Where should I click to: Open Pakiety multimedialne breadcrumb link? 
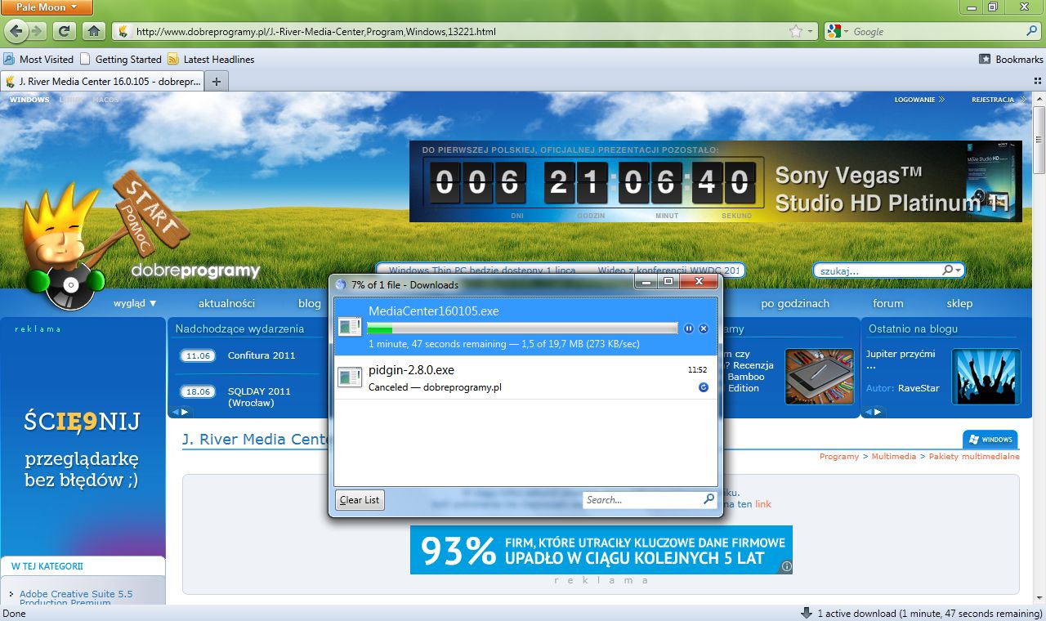coord(974,457)
